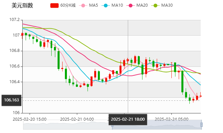The image size is (223, 133).
Task: Toggle the MA20 line in legend
Action: (x=137, y=5)
